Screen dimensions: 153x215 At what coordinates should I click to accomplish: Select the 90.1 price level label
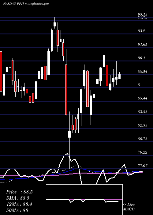141,58
